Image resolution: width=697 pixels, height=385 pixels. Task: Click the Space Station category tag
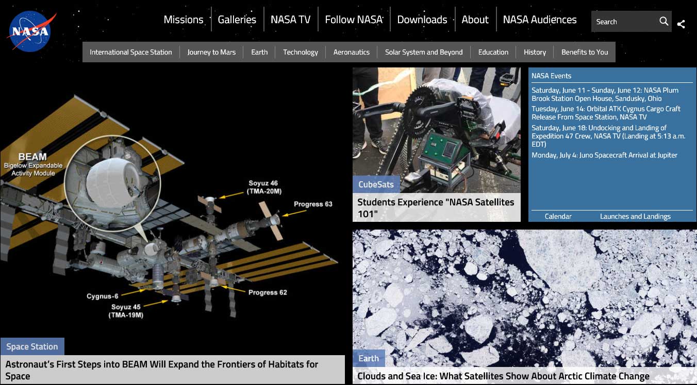(x=32, y=346)
